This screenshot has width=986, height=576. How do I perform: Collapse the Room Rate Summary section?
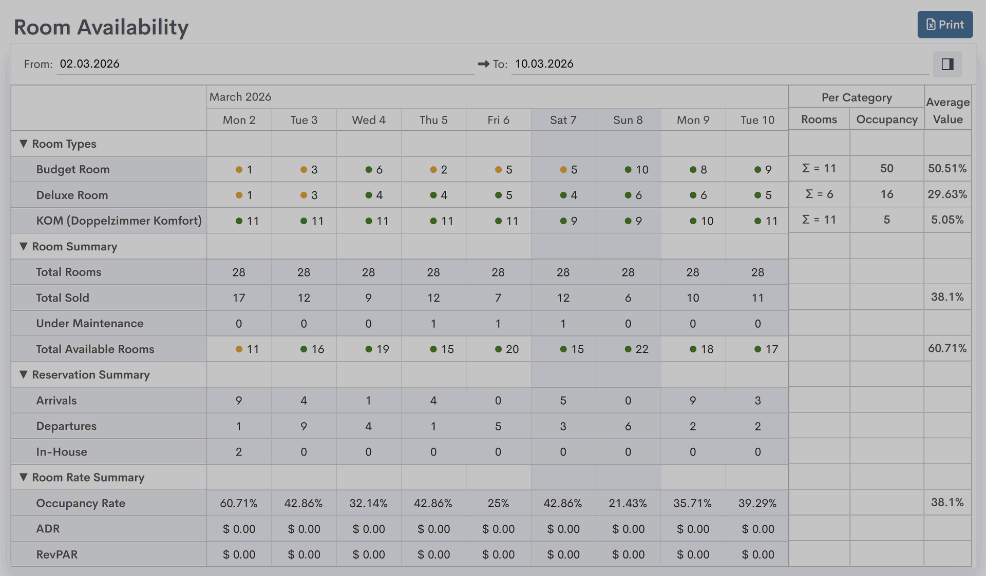[x=24, y=477]
